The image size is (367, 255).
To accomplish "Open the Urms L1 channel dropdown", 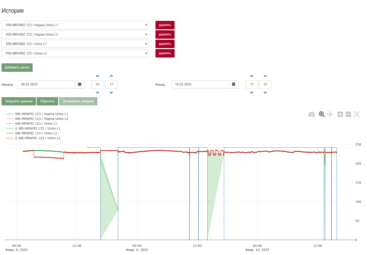I will (75, 44).
